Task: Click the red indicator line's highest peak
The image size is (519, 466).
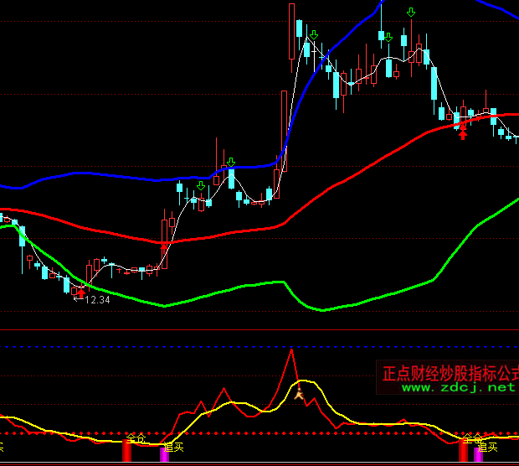Action: point(291,350)
